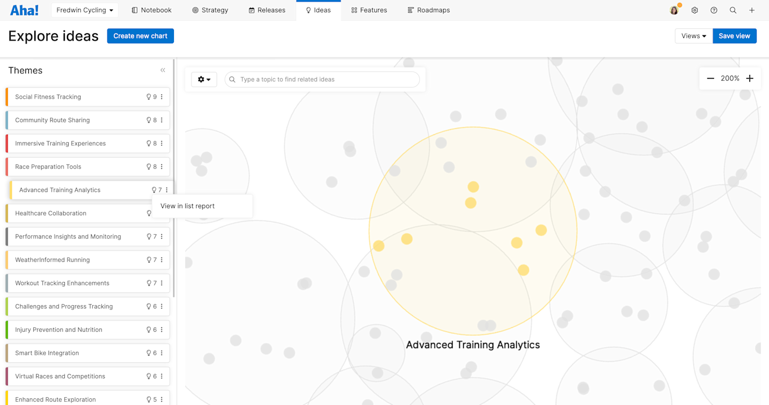Click the Themes panel scrollbar
769x405 pixels.
pyautogui.click(x=174, y=178)
